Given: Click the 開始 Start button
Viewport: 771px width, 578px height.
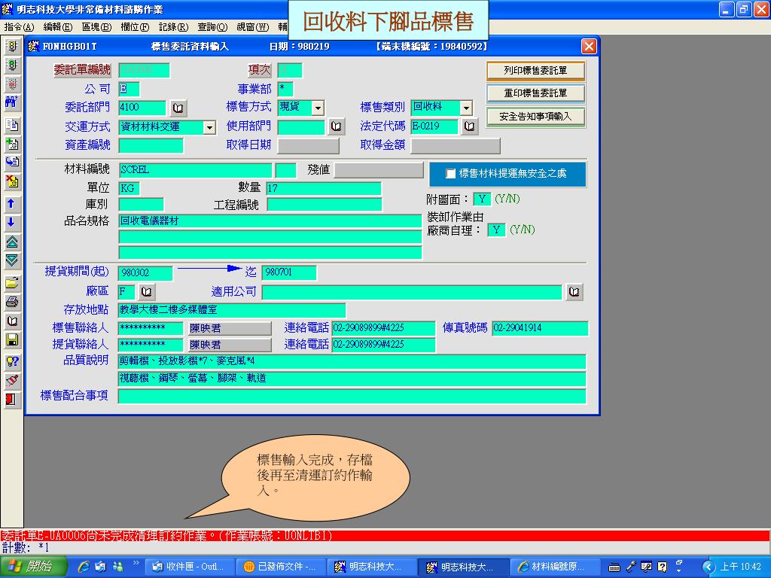Looking at the screenshot, I should (33, 567).
